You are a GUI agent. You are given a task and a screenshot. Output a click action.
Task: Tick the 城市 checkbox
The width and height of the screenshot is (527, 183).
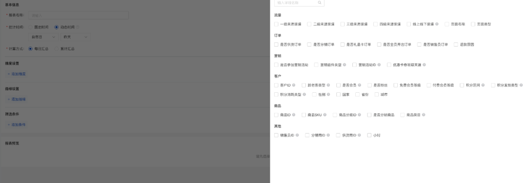pyautogui.click(x=376, y=95)
